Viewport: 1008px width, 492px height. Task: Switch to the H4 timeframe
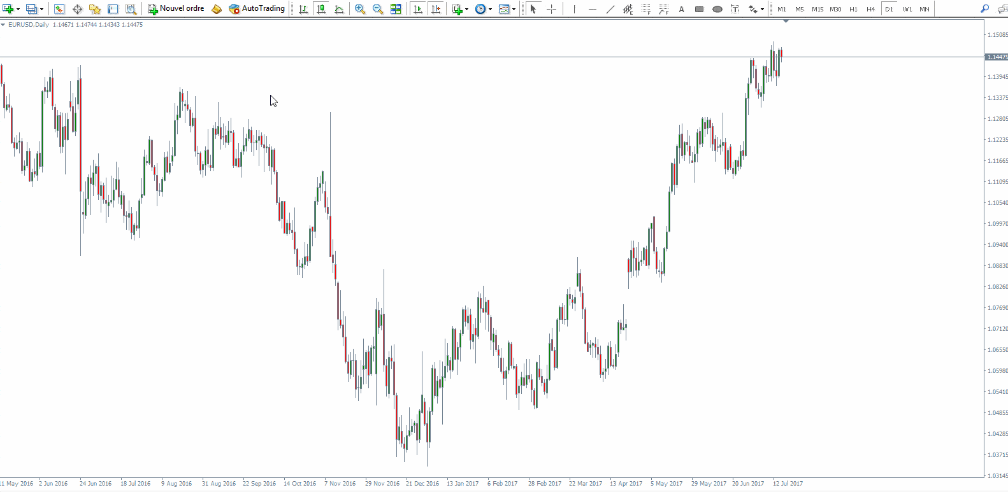(871, 9)
